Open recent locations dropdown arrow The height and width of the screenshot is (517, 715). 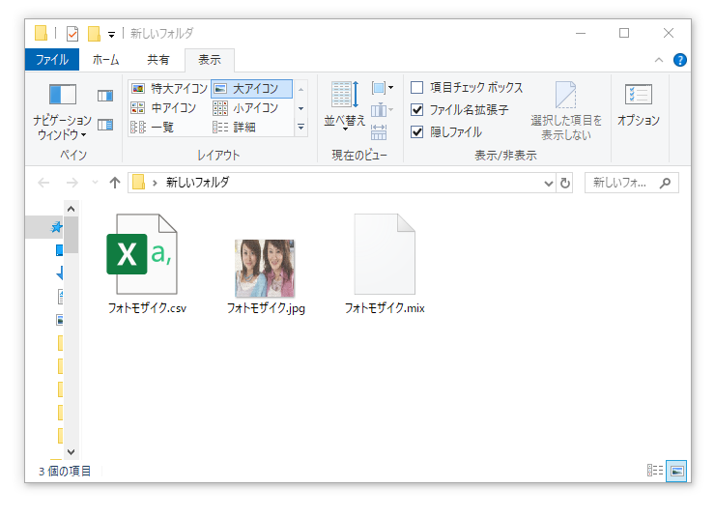pos(95,184)
